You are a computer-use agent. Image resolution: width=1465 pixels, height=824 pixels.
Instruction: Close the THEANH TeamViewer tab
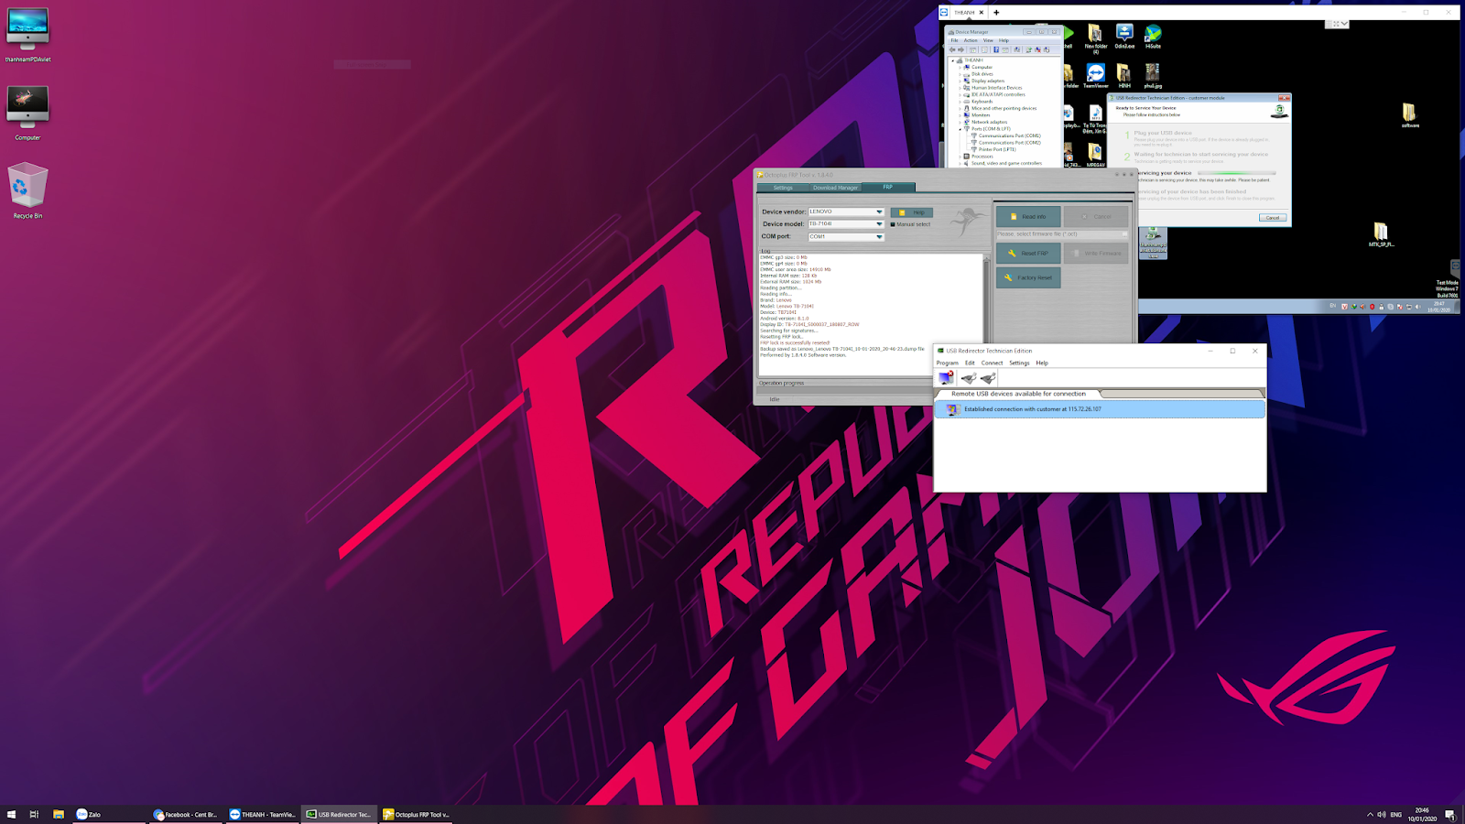coord(982,13)
